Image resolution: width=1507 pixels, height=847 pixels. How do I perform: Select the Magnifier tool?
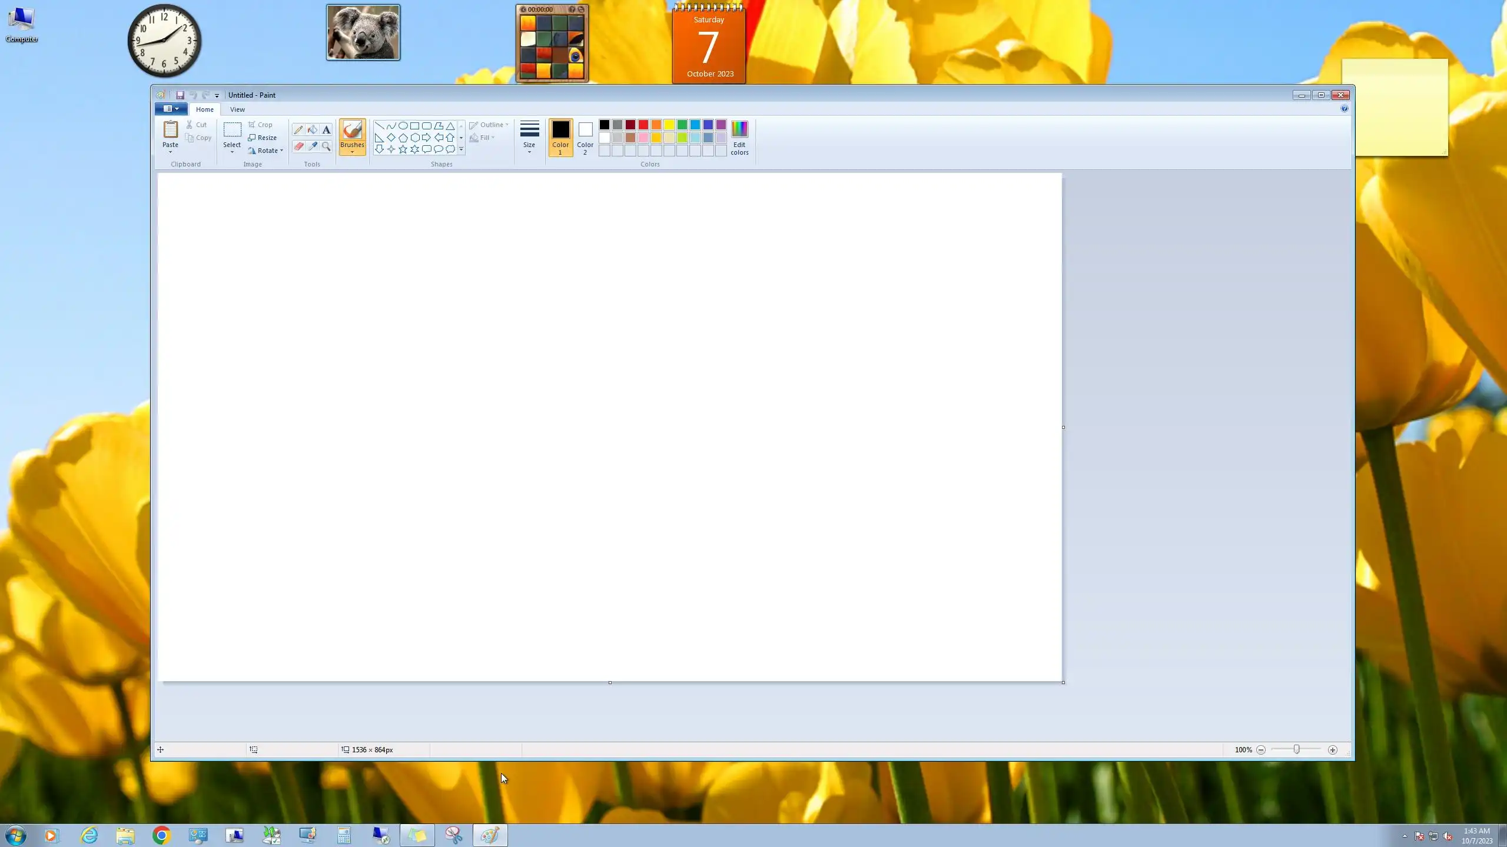[326, 146]
